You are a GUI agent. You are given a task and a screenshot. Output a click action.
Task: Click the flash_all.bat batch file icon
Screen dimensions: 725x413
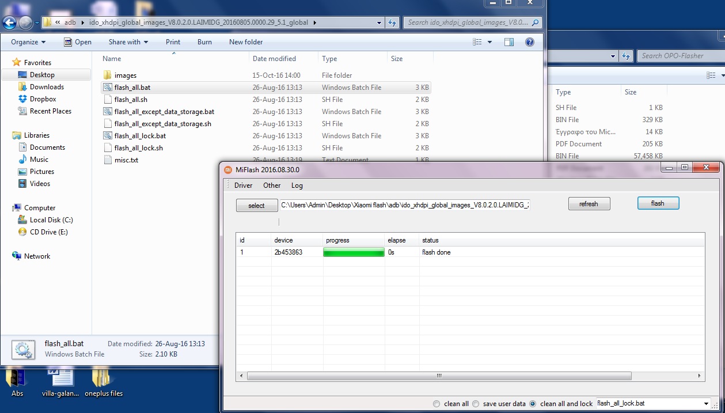pyautogui.click(x=108, y=88)
